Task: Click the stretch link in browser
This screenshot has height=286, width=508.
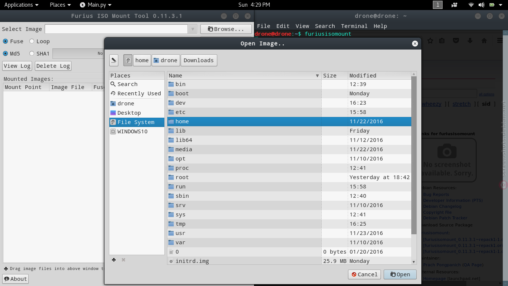Action: pyautogui.click(x=462, y=104)
